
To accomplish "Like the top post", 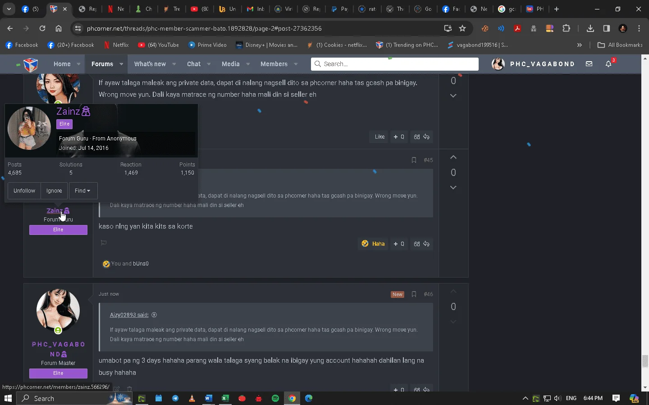I will 379,137.
